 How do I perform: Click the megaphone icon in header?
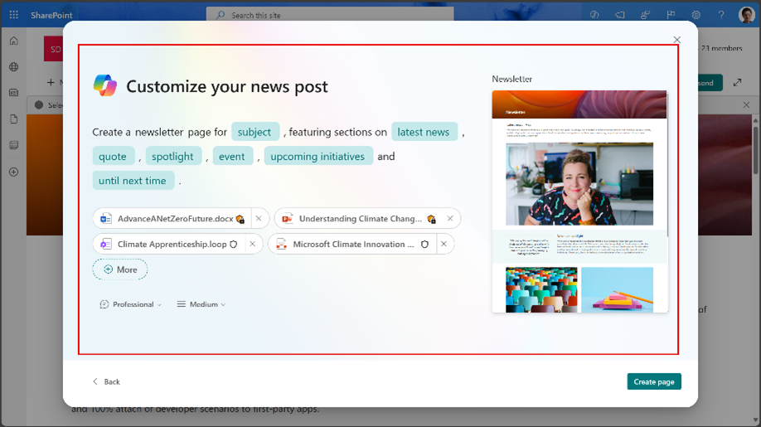point(620,15)
